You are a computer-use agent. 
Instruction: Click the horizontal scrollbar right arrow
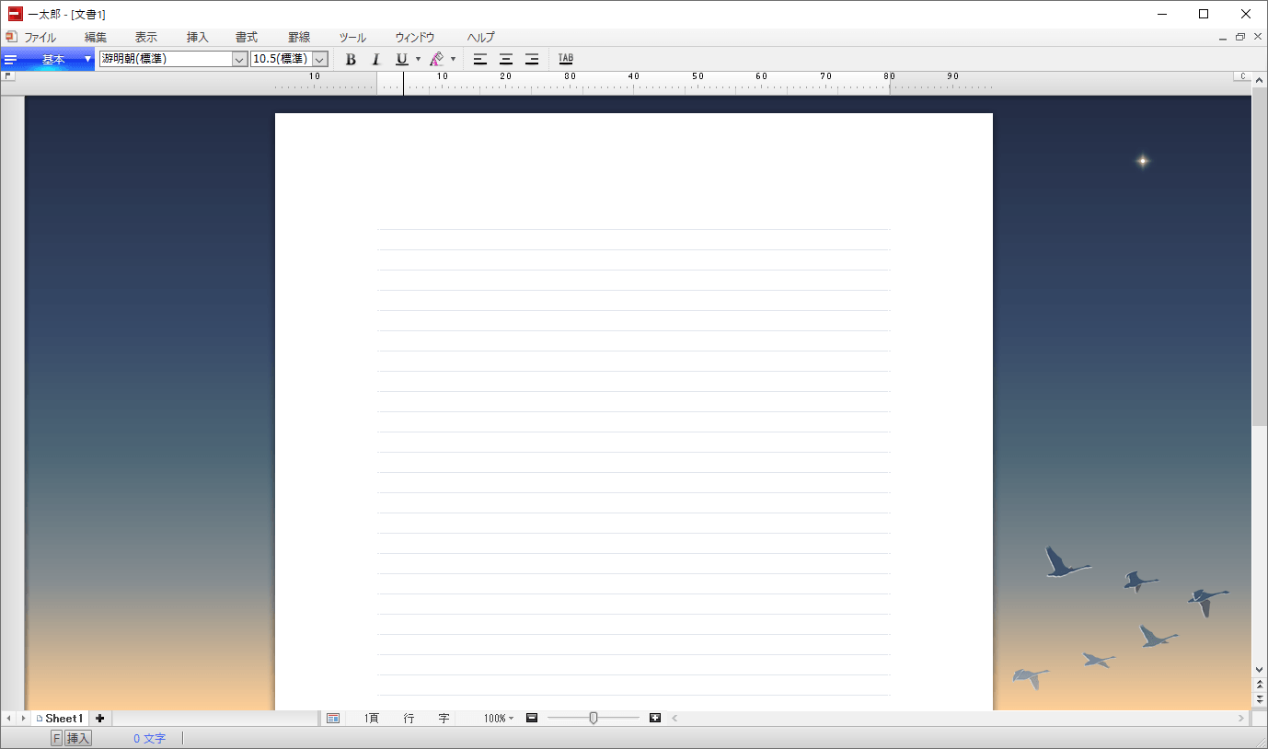pyautogui.click(x=1241, y=719)
